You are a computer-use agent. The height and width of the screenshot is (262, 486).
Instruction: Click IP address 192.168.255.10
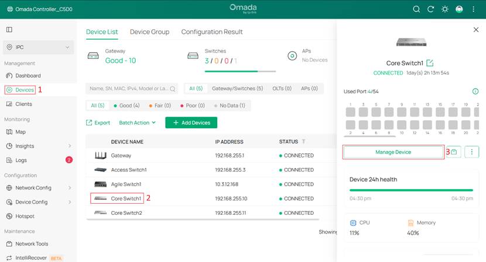231,198
